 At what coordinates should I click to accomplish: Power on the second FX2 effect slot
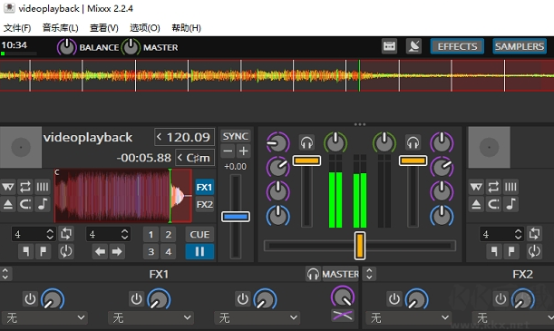(x=501, y=299)
